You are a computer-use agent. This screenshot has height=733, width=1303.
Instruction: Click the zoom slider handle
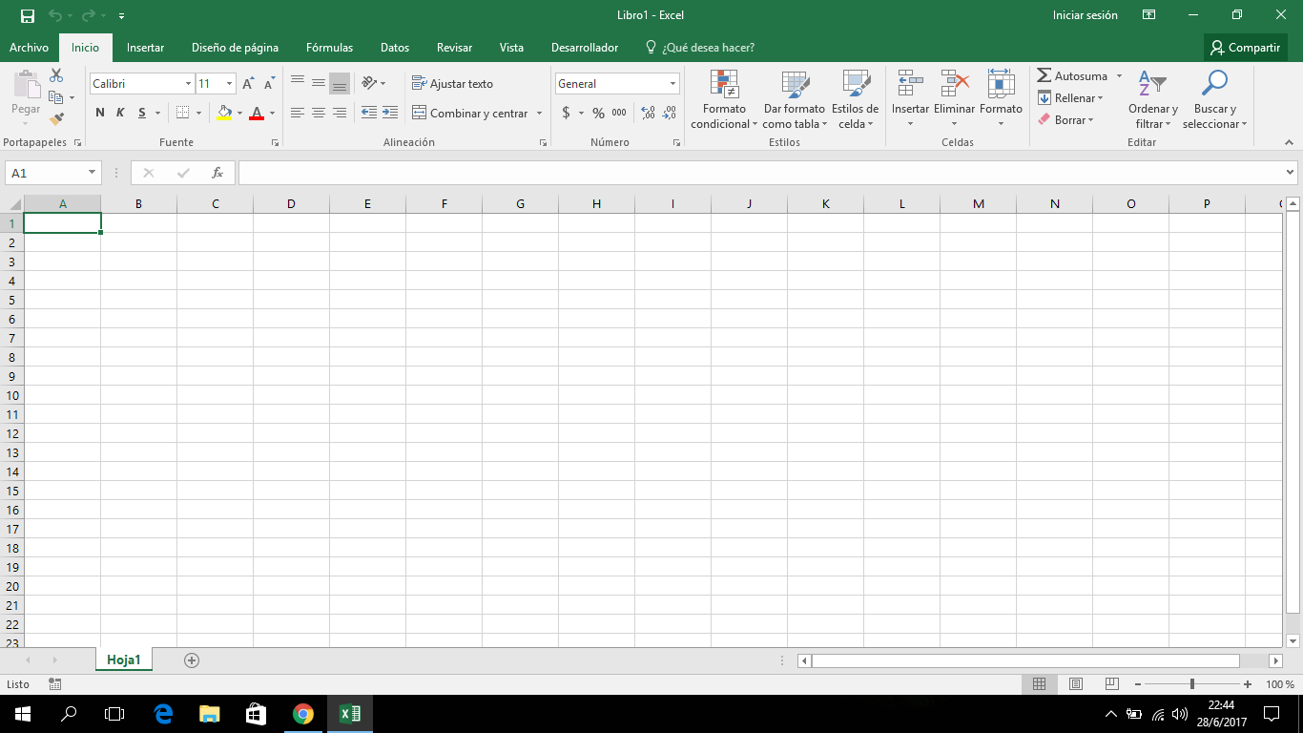pos(1191,684)
